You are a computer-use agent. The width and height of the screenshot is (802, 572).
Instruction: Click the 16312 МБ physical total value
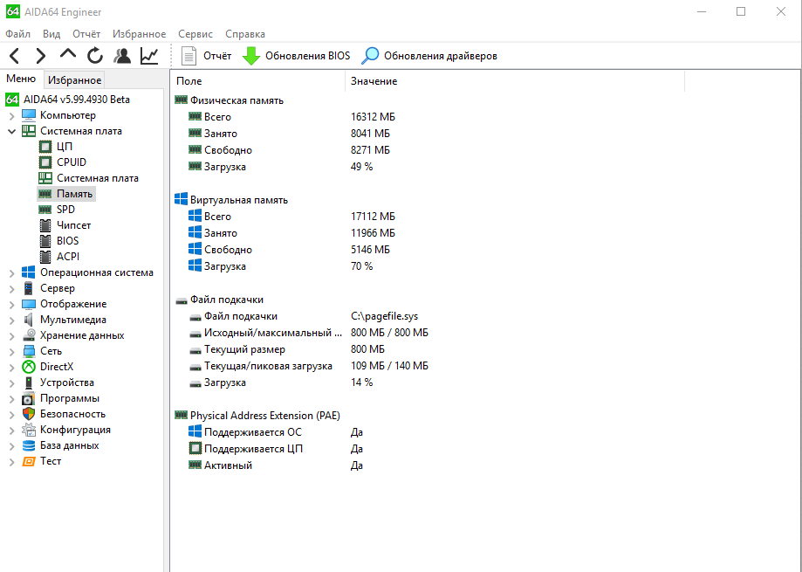[373, 117]
